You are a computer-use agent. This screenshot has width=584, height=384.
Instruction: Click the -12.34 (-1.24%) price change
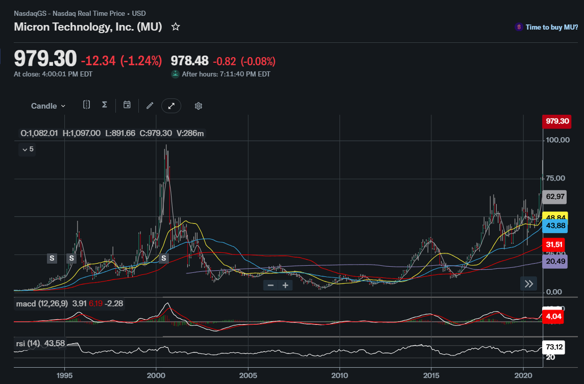[x=121, y=61]
